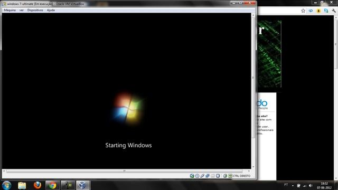Close the Chrome window
This screenshot has height=190, width=338.
[332, 3]
